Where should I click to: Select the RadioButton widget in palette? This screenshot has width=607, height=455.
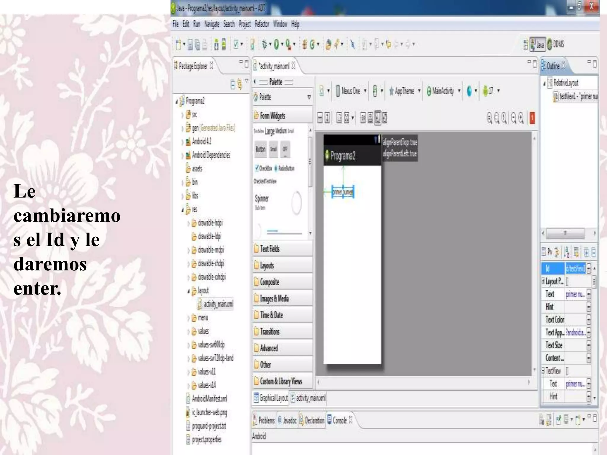[284, 168]
